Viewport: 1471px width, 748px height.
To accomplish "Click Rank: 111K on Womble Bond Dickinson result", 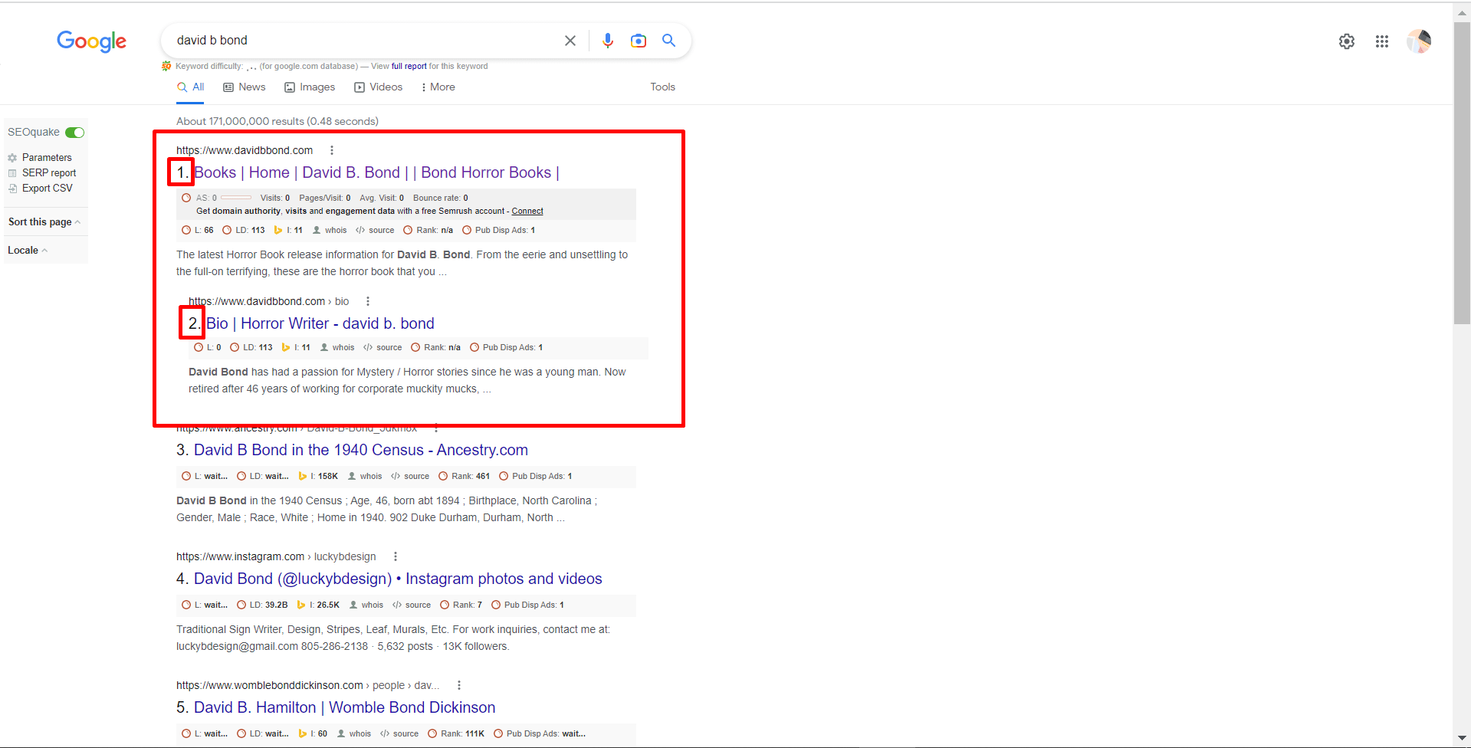I will click(456, 733).
